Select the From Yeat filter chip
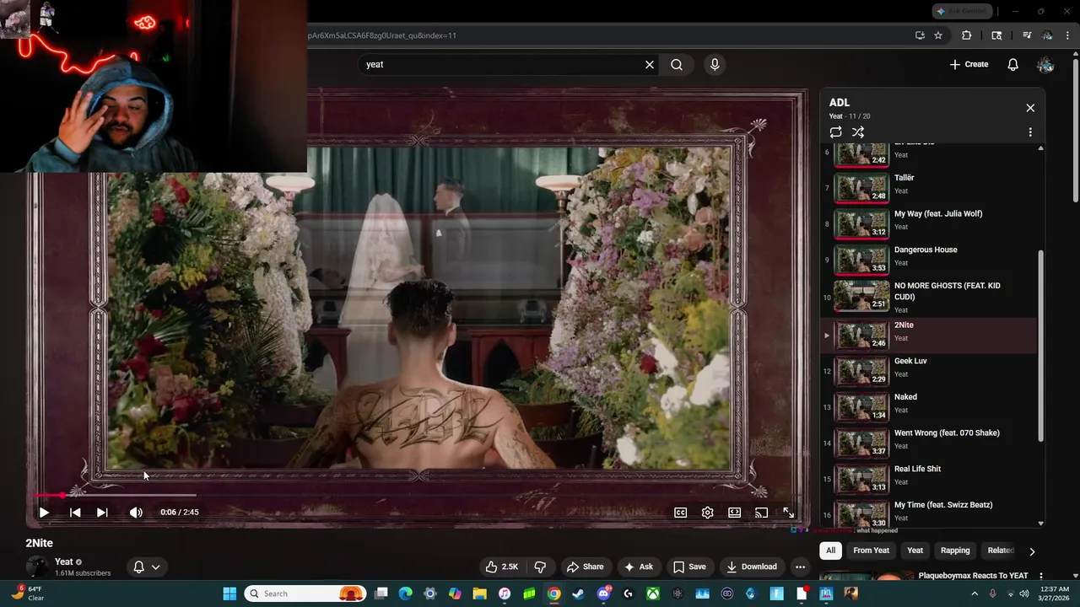Image resolution: width=1080 pixels, height=607 pixels. [x=871, y=551]
